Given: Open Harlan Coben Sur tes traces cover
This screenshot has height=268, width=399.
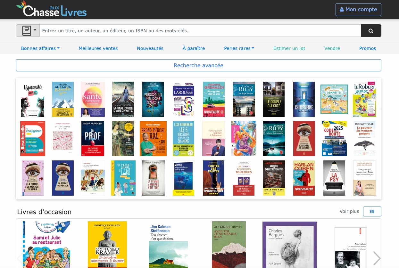Looking at the screenshot, I should (304, 178).
